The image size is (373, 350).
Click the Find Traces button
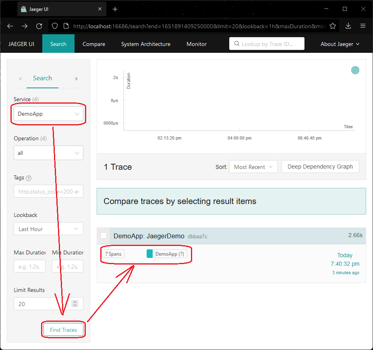pos(64,330)
